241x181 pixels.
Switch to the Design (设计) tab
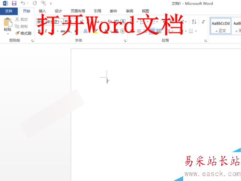point(58,11)
